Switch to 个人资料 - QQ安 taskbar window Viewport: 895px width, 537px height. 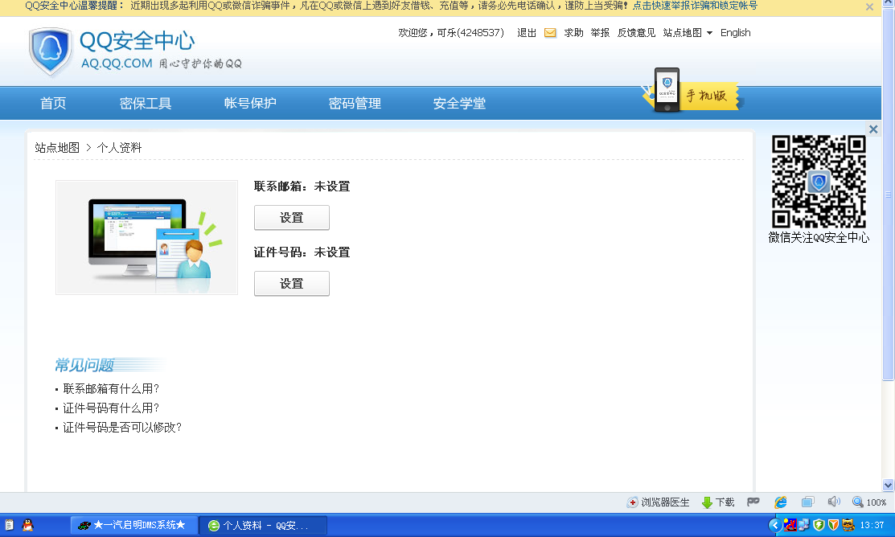click(263, 525)
